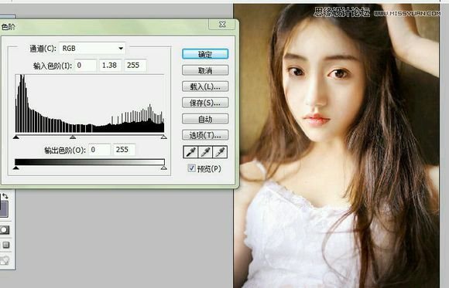Select midtone gray slider under histogram
The image size is (449, 288).
point(73,137)
